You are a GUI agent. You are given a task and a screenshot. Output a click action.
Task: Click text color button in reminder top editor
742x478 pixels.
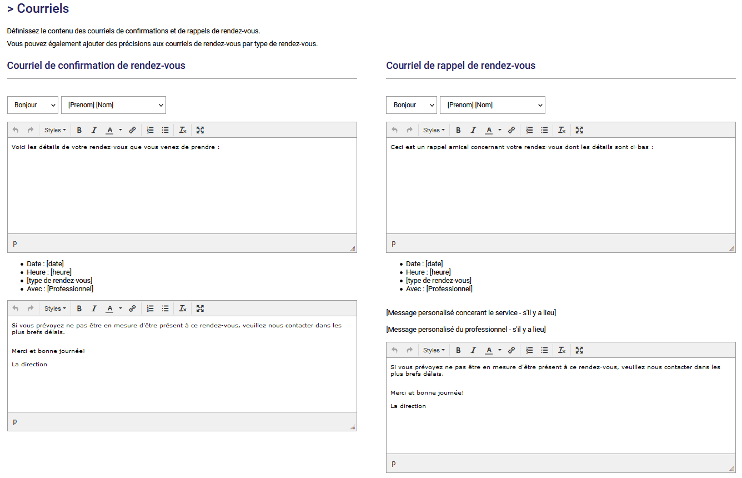[489, 130]
